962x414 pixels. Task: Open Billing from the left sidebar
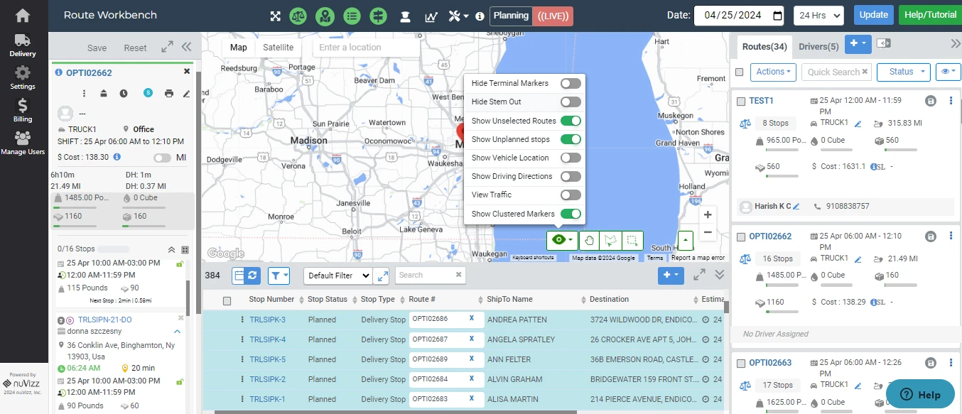[x=23, y=110]
